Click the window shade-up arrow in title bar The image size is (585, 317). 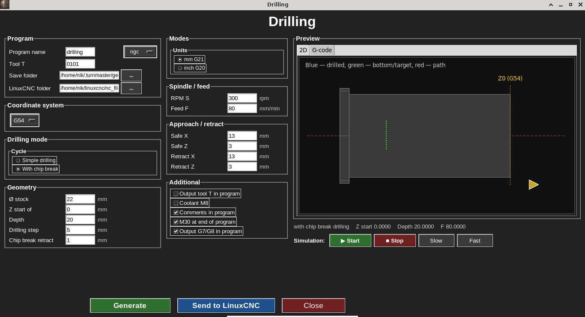pos(551,5)
